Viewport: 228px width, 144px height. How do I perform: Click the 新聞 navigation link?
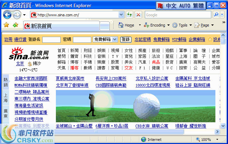[74, 50]
